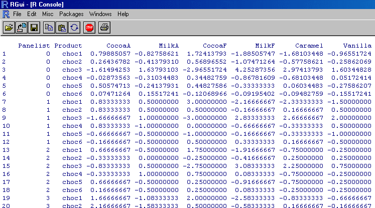
Task: Click value 3.08333333 in row 15
Action: coord(255,166)
